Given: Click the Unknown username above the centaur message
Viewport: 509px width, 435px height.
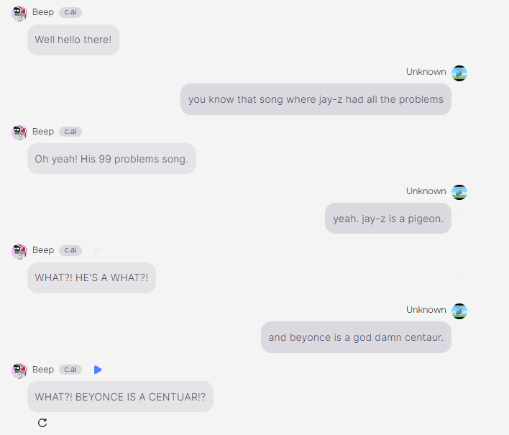Looking at the screenshot, I should [x=426, y=310].
